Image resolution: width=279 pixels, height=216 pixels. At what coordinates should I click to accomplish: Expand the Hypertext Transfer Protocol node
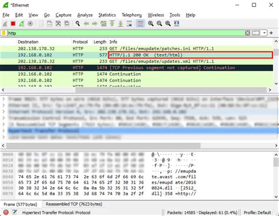(4, 130)
